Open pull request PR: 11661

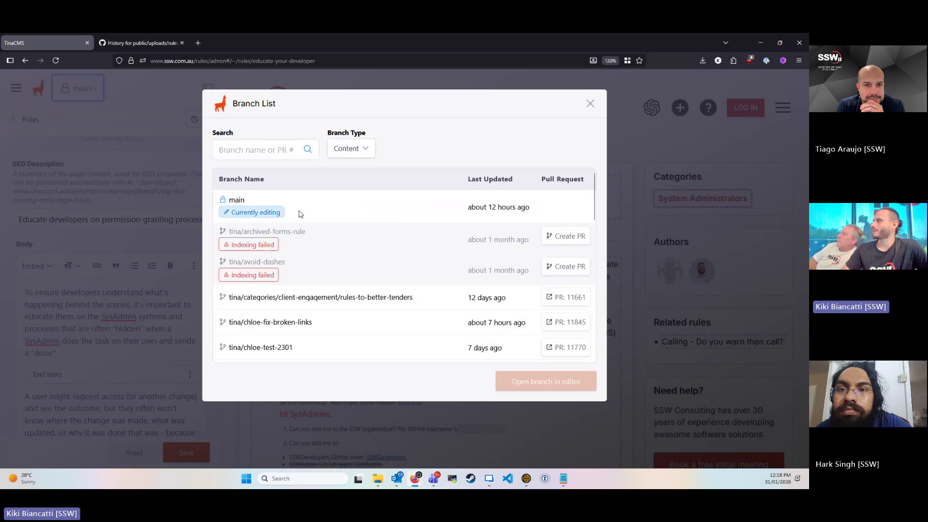point(565,297)
